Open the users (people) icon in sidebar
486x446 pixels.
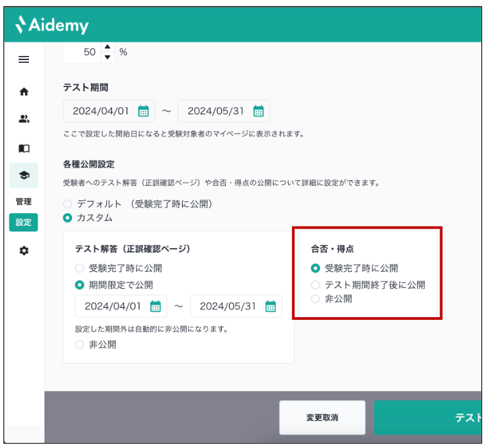click(24, 119)
